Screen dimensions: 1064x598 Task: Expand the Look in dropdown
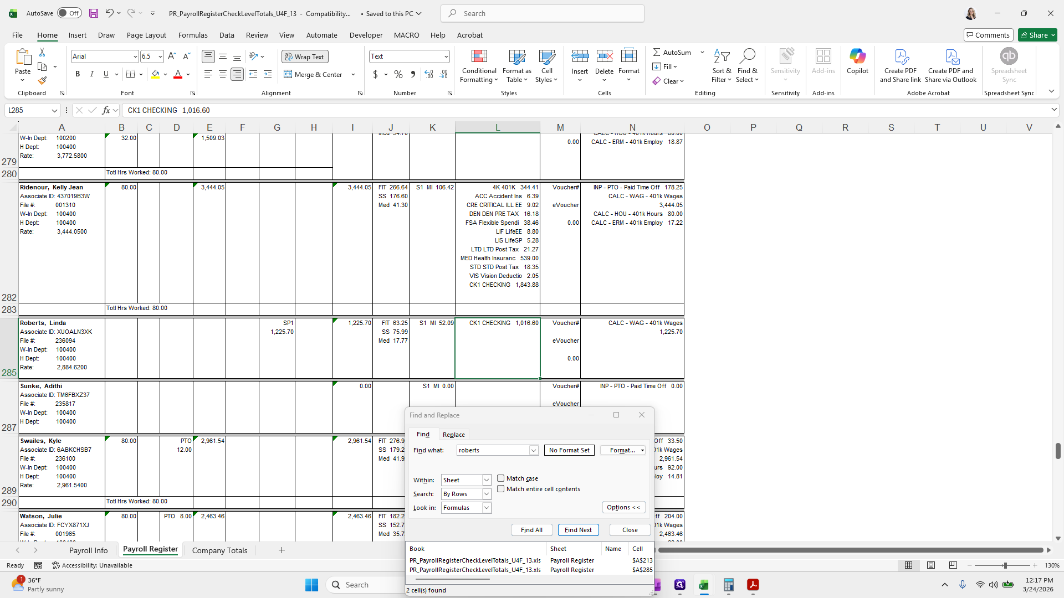tap(487, 508)
